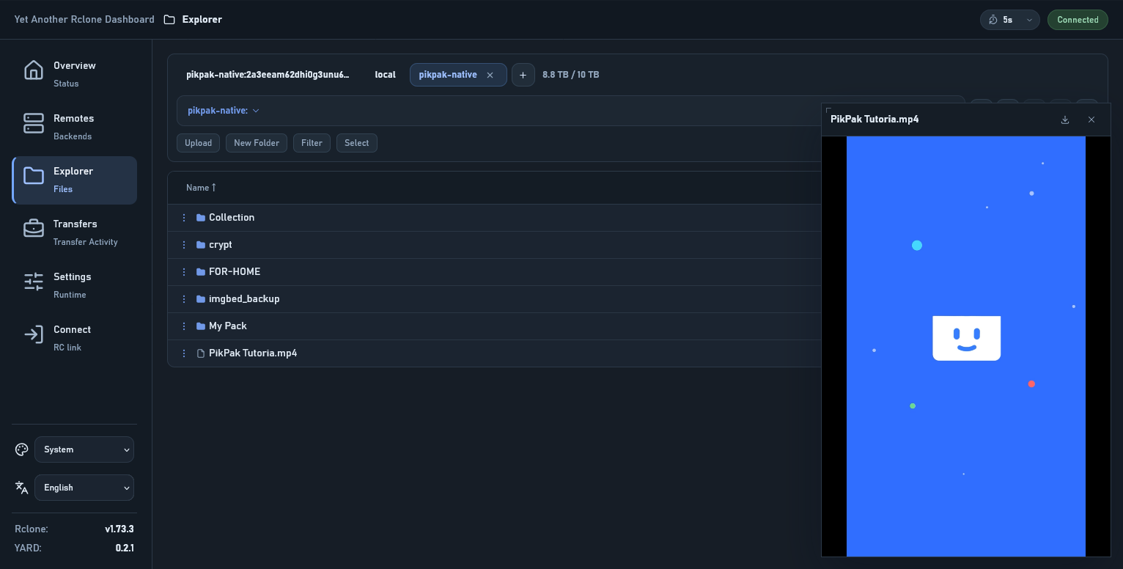Open the Overview status page via home icon

(x=34, y=70)
